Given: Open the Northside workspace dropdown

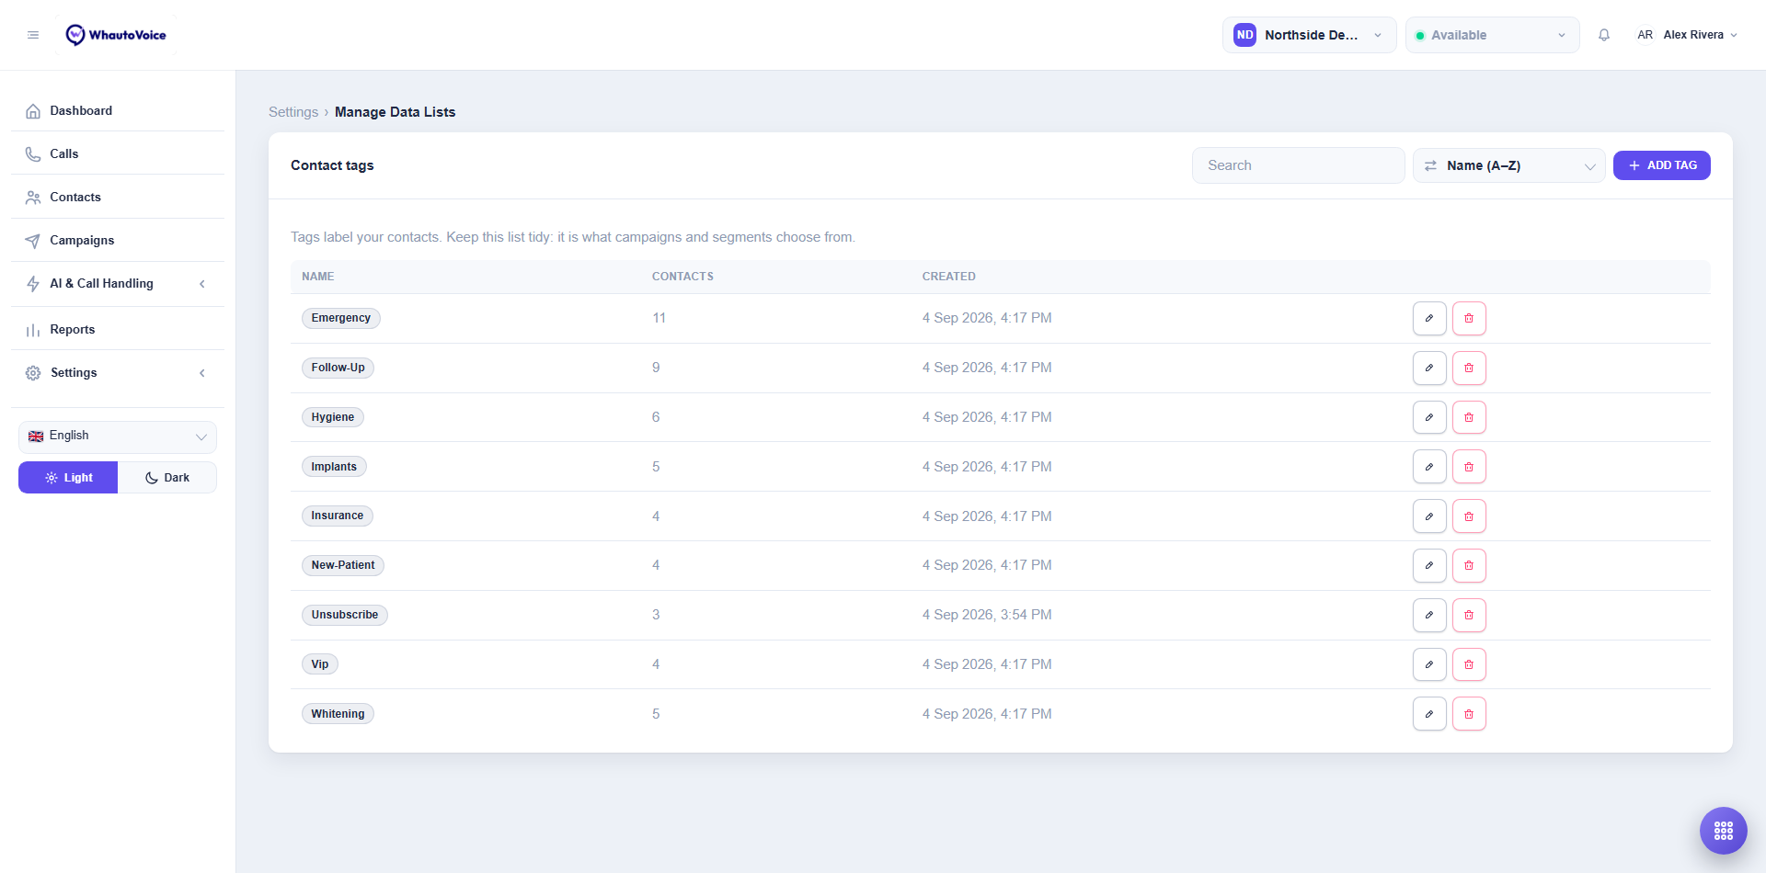Looking at the screenshot, I should point(1309,35).
